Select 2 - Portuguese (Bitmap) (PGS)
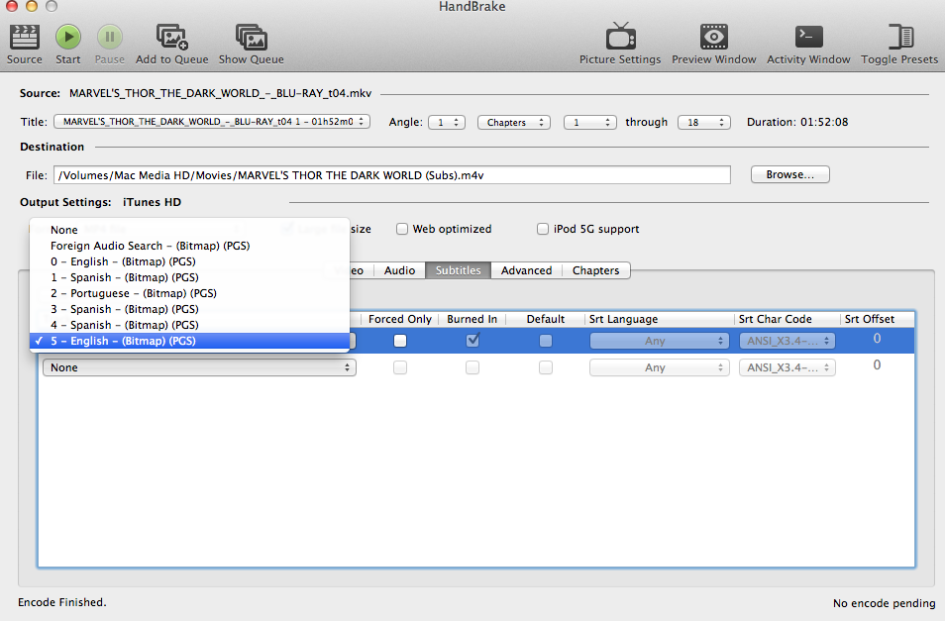This screenshot has width=945, height=621. tap(189, 293)
